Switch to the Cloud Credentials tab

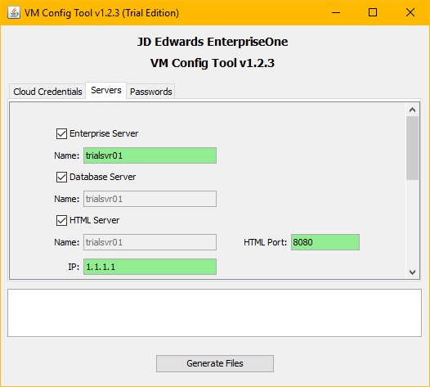coord(47,92)
